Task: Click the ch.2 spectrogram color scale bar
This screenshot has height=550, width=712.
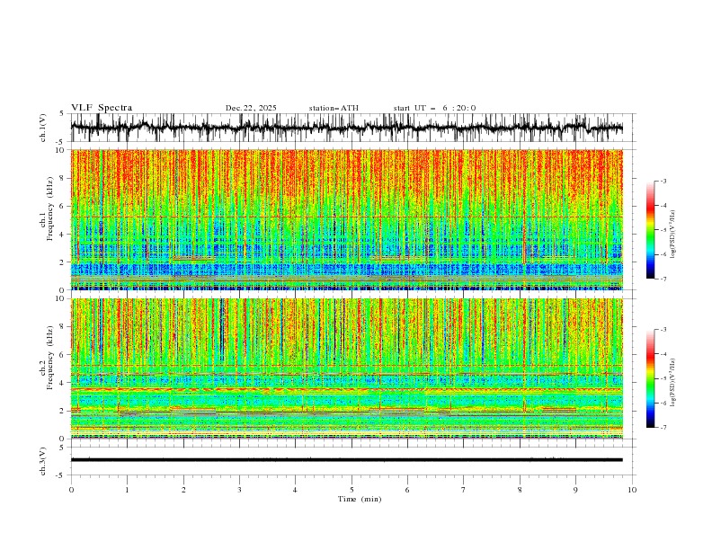Action: tap(650, 378)
